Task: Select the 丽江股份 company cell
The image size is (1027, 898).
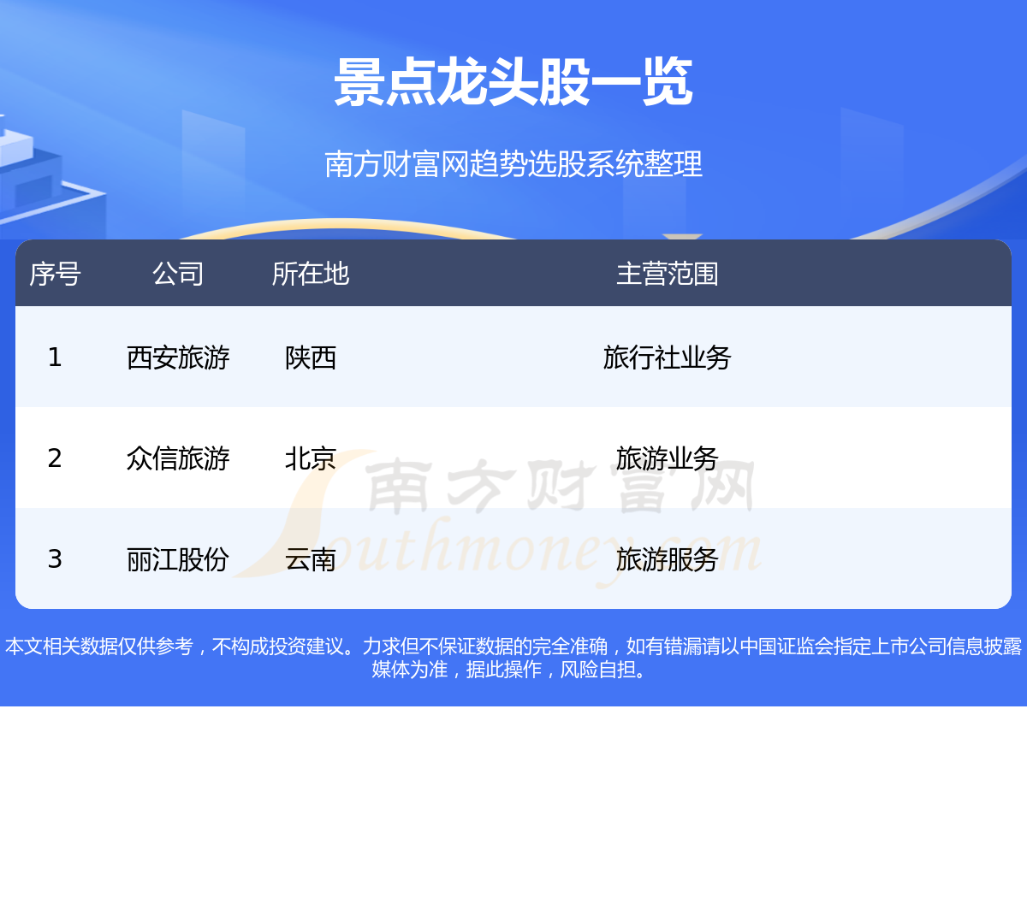Action: point(178,558)
